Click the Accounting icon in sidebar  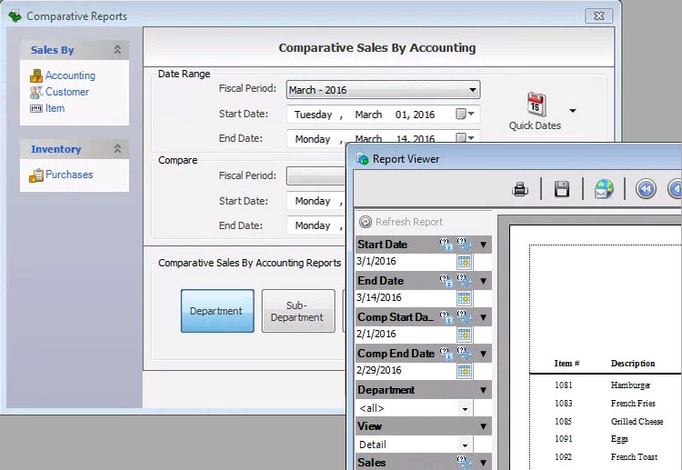(36, 75)
